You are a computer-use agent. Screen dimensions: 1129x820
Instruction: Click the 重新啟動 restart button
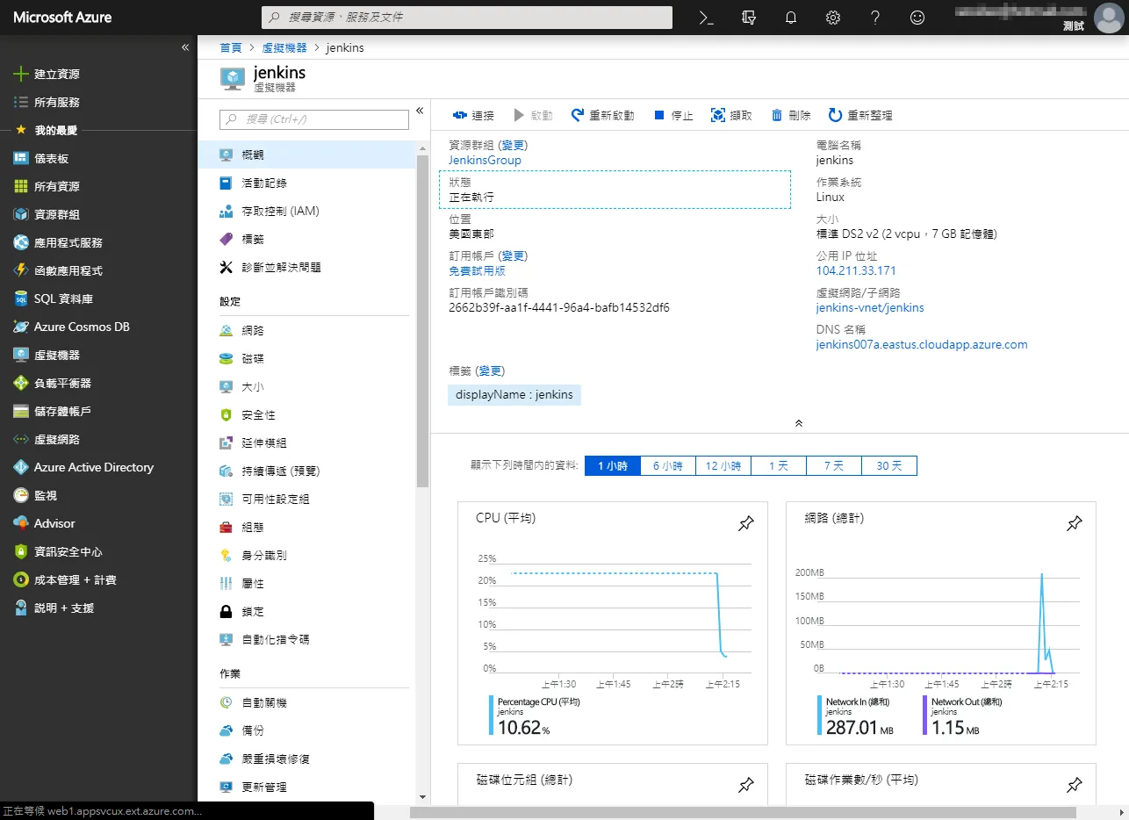602,116
